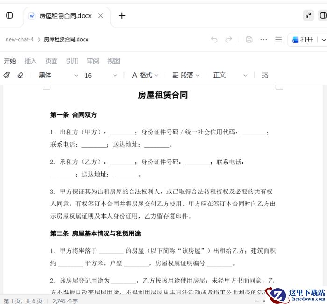Click the clear formatting eraser
This screenshot has height=304, width=327.
(x=21, y=75)
